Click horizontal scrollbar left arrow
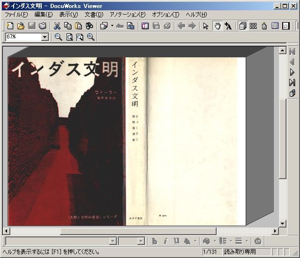The image size is (300, 258). pyautogui.click(x=6, y=231)
